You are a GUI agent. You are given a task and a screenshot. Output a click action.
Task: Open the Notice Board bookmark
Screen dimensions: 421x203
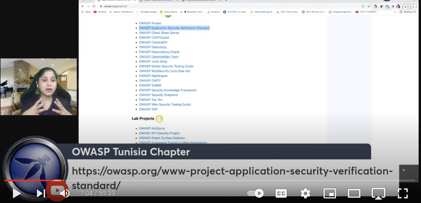pos(168,12)
